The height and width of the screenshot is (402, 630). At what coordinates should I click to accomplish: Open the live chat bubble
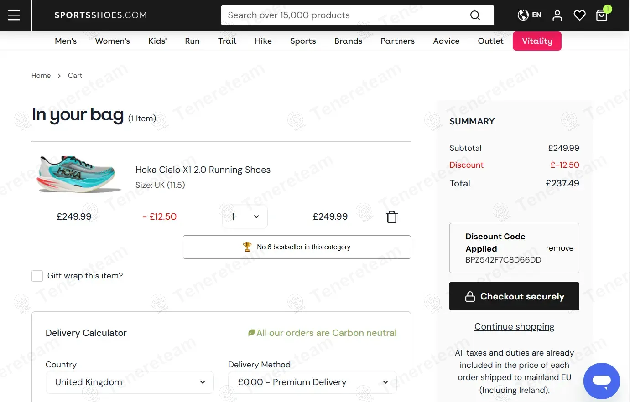click(x=601, y=381)
